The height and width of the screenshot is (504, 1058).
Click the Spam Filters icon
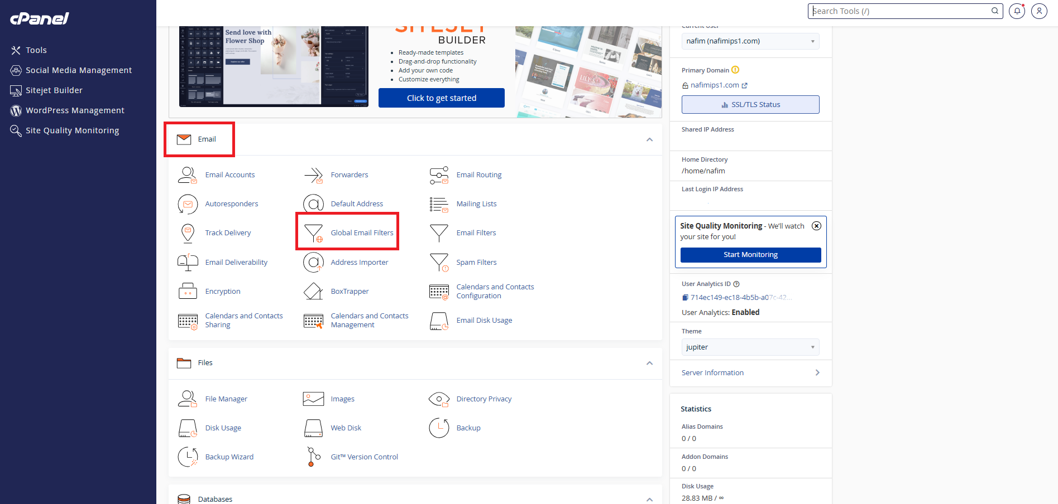(439, 262)
